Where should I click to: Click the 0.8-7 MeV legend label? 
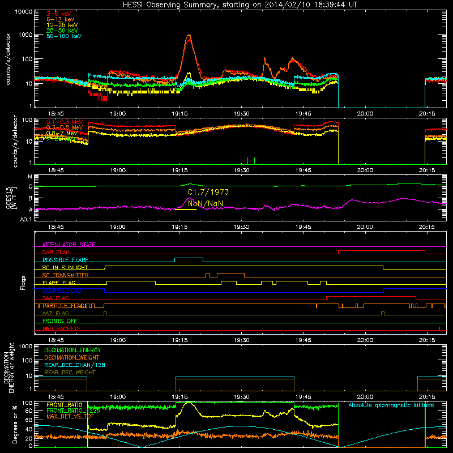click(x=62, y=133)
